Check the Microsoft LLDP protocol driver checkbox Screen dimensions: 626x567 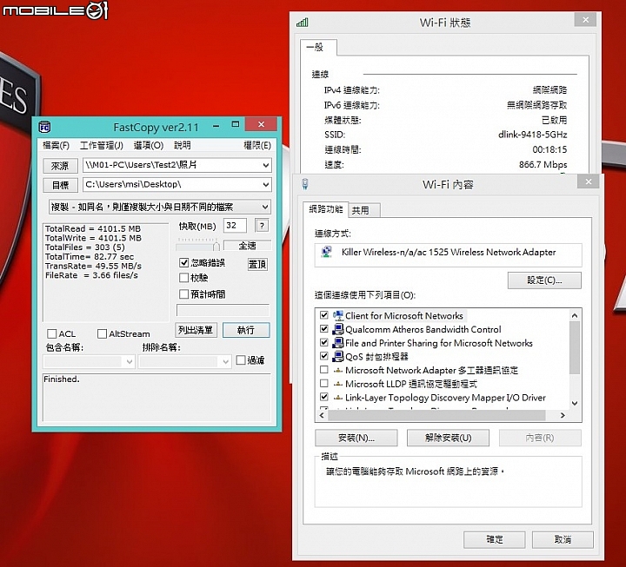pyautogui.click(x=324, y=384)
